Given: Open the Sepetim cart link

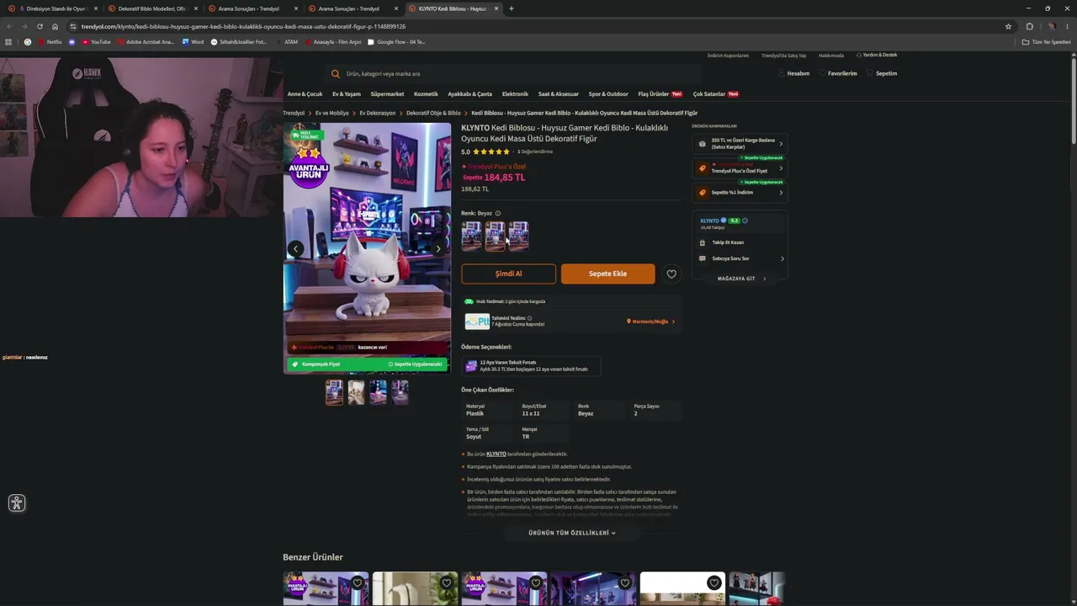Looking at the screenshot, I should pos(882,73).
